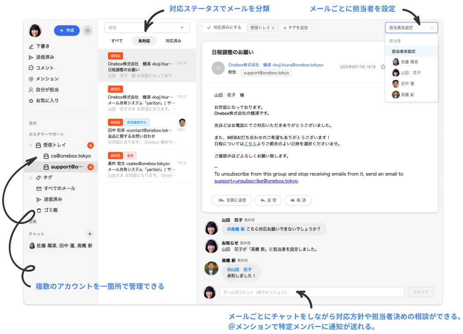Click the @山田 花子 mention in comment
Image resolution: width=463 pixels, height=334 pixels.
[x=239, y=270]
